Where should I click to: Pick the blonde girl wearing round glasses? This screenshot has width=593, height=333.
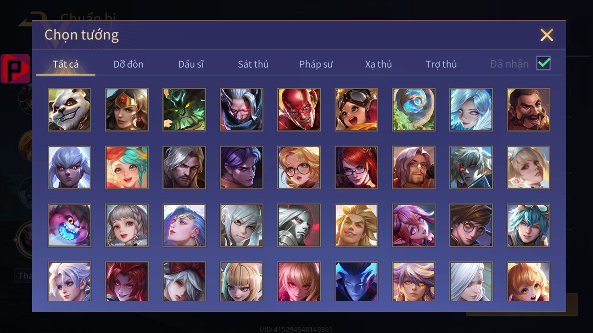tap(299, 168)
